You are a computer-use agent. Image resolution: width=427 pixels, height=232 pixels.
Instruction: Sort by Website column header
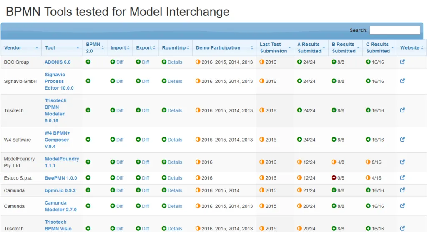tap(412, 48)
